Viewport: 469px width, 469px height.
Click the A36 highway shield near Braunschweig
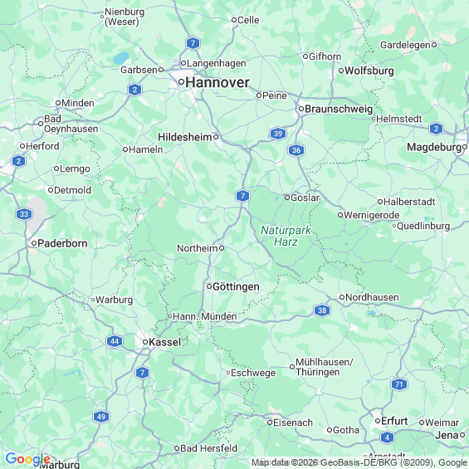click(x=296, y=150)
